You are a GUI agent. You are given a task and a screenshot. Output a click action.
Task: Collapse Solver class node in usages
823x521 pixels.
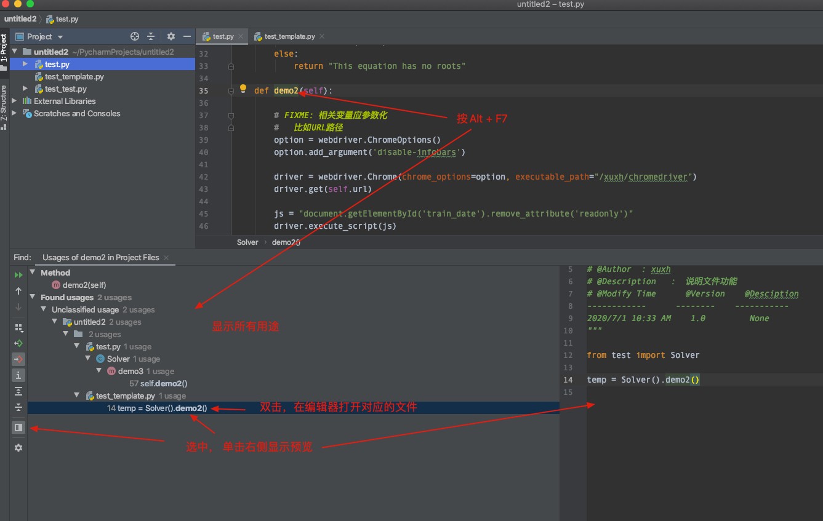coord(89,359)
